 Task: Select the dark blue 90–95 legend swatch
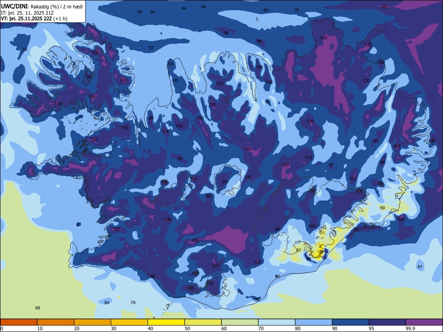click(x=350, y=322)
